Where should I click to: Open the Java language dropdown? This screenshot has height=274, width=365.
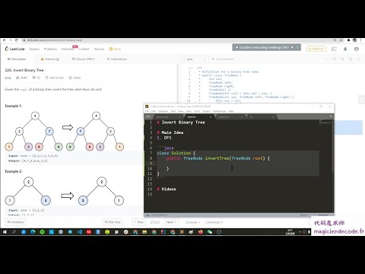click(x=195, y=59)
